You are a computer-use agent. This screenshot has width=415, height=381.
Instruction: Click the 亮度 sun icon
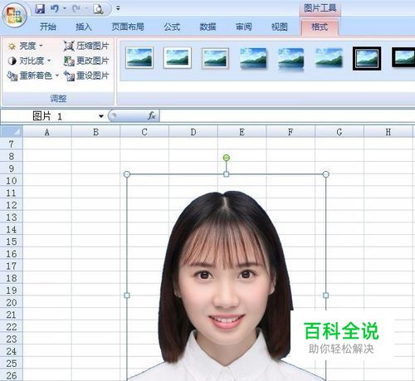click(x=12, y=46)
